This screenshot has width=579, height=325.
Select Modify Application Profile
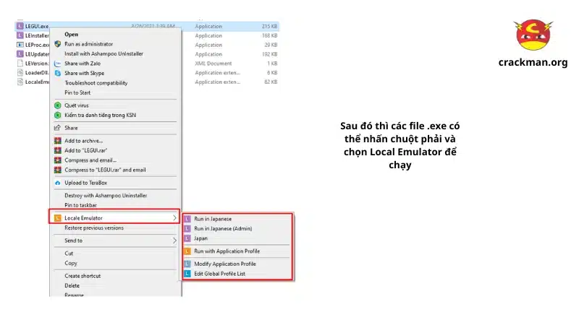225,264
